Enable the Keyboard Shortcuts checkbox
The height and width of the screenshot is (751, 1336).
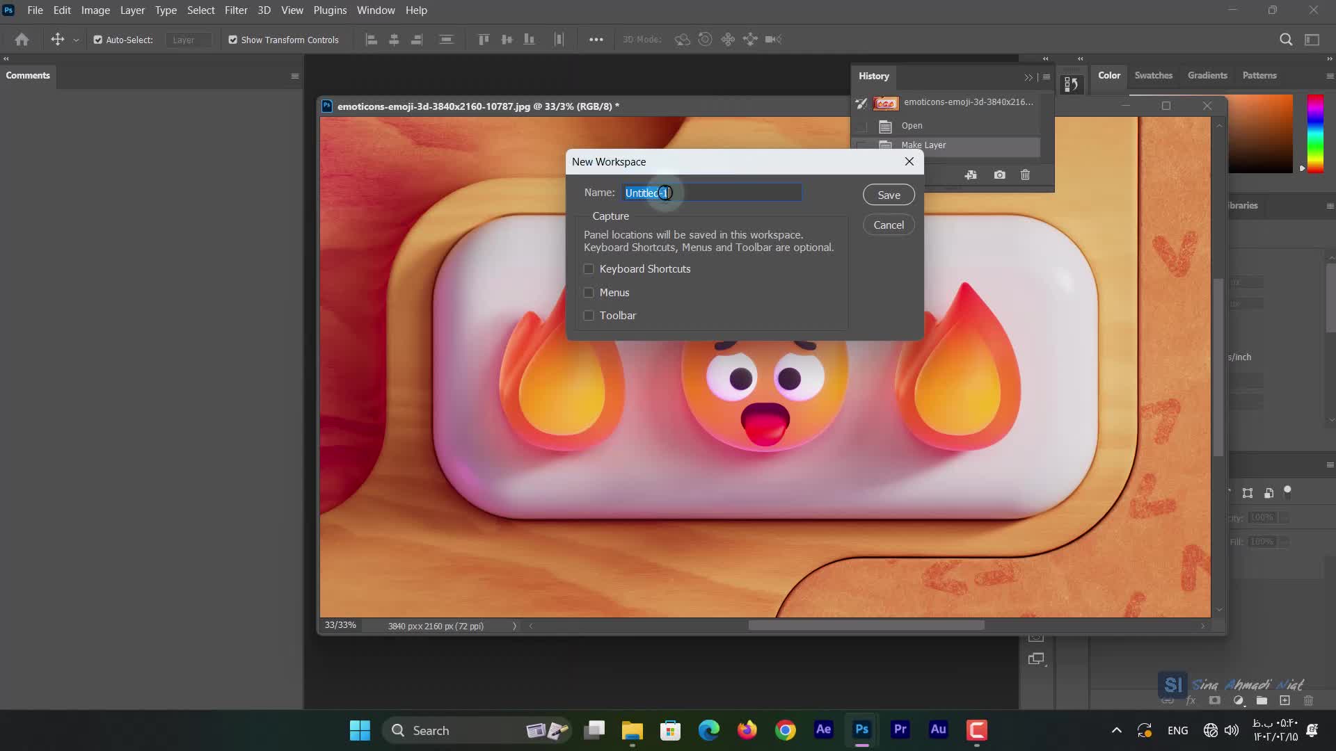[x=589, y=268]
